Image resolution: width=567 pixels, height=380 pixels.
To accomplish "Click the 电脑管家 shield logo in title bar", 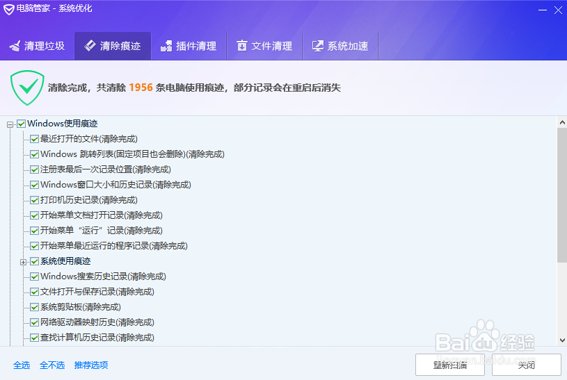I will tap(8, 9).
